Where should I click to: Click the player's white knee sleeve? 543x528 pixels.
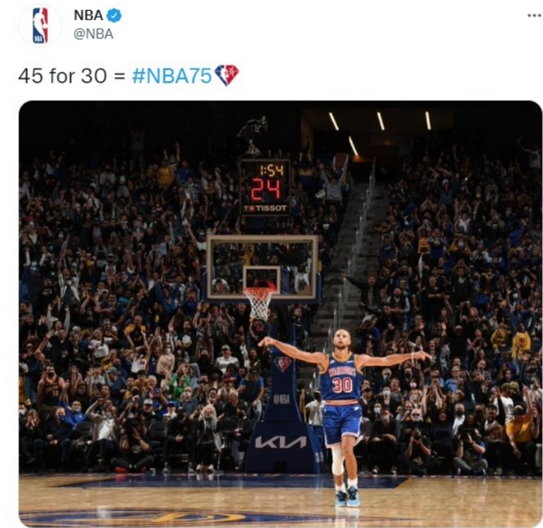tap(337, 460)
